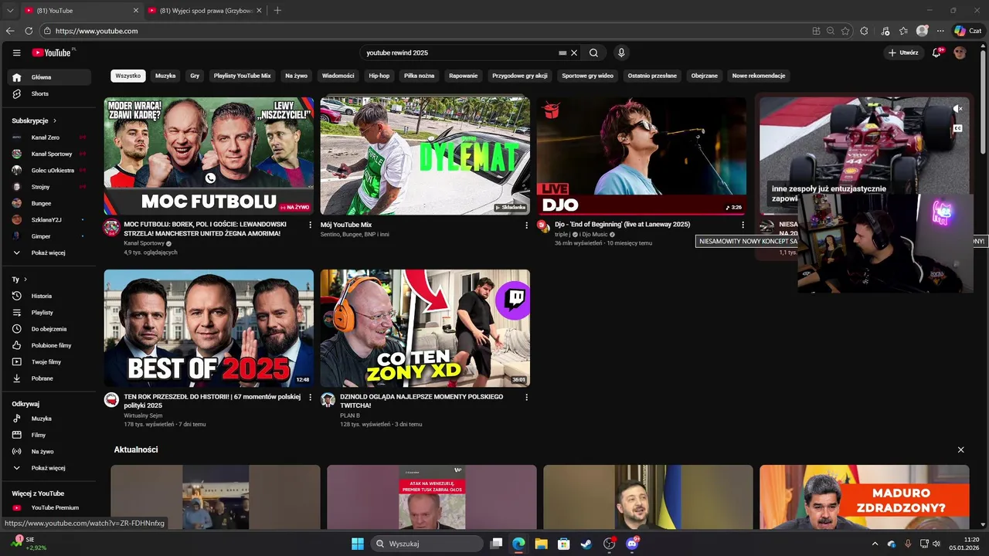989x556 pixels.
Task: Play BEST OF 2025 video thumbnail
Action: click(209, 328)
